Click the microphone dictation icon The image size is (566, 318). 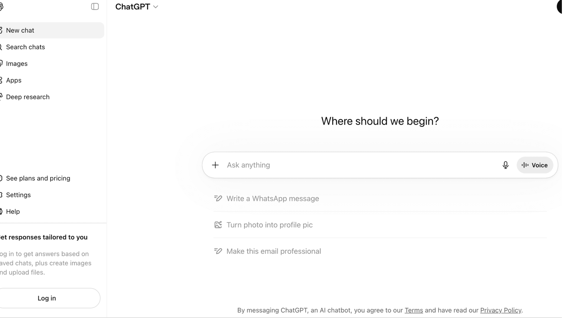coord(506,165)
